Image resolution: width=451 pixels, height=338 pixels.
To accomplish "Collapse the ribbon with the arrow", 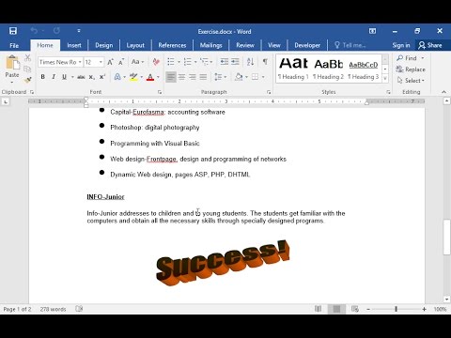I will [443, 92].
